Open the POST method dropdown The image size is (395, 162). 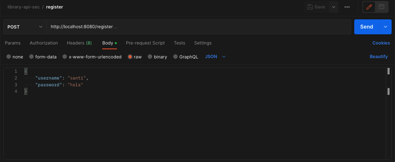(x=25, y=26)
